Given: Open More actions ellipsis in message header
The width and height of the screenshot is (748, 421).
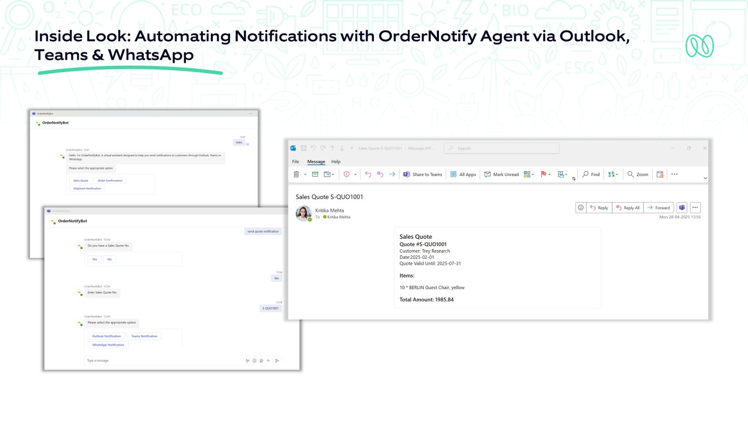Looking at the screenshot, I should click(x=695, y=208).
